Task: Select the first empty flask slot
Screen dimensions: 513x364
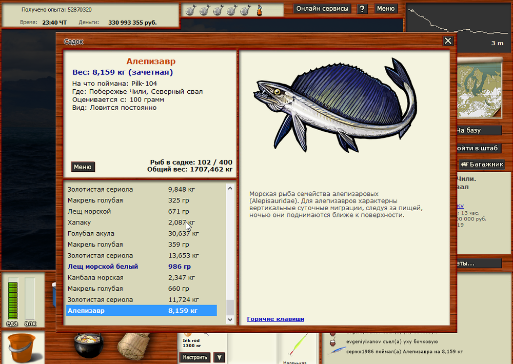Action: 190,10
